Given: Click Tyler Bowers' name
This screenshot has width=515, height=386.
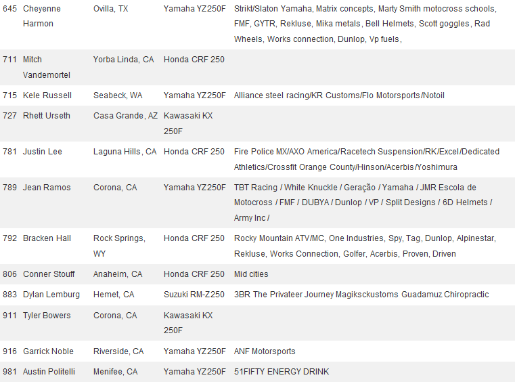Looking at the screenshot, I should (x=46, y=316).
